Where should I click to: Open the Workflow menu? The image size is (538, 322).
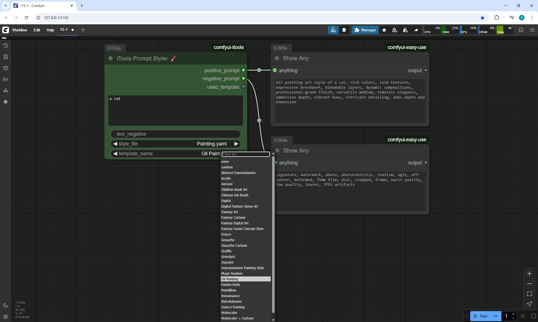20,30
